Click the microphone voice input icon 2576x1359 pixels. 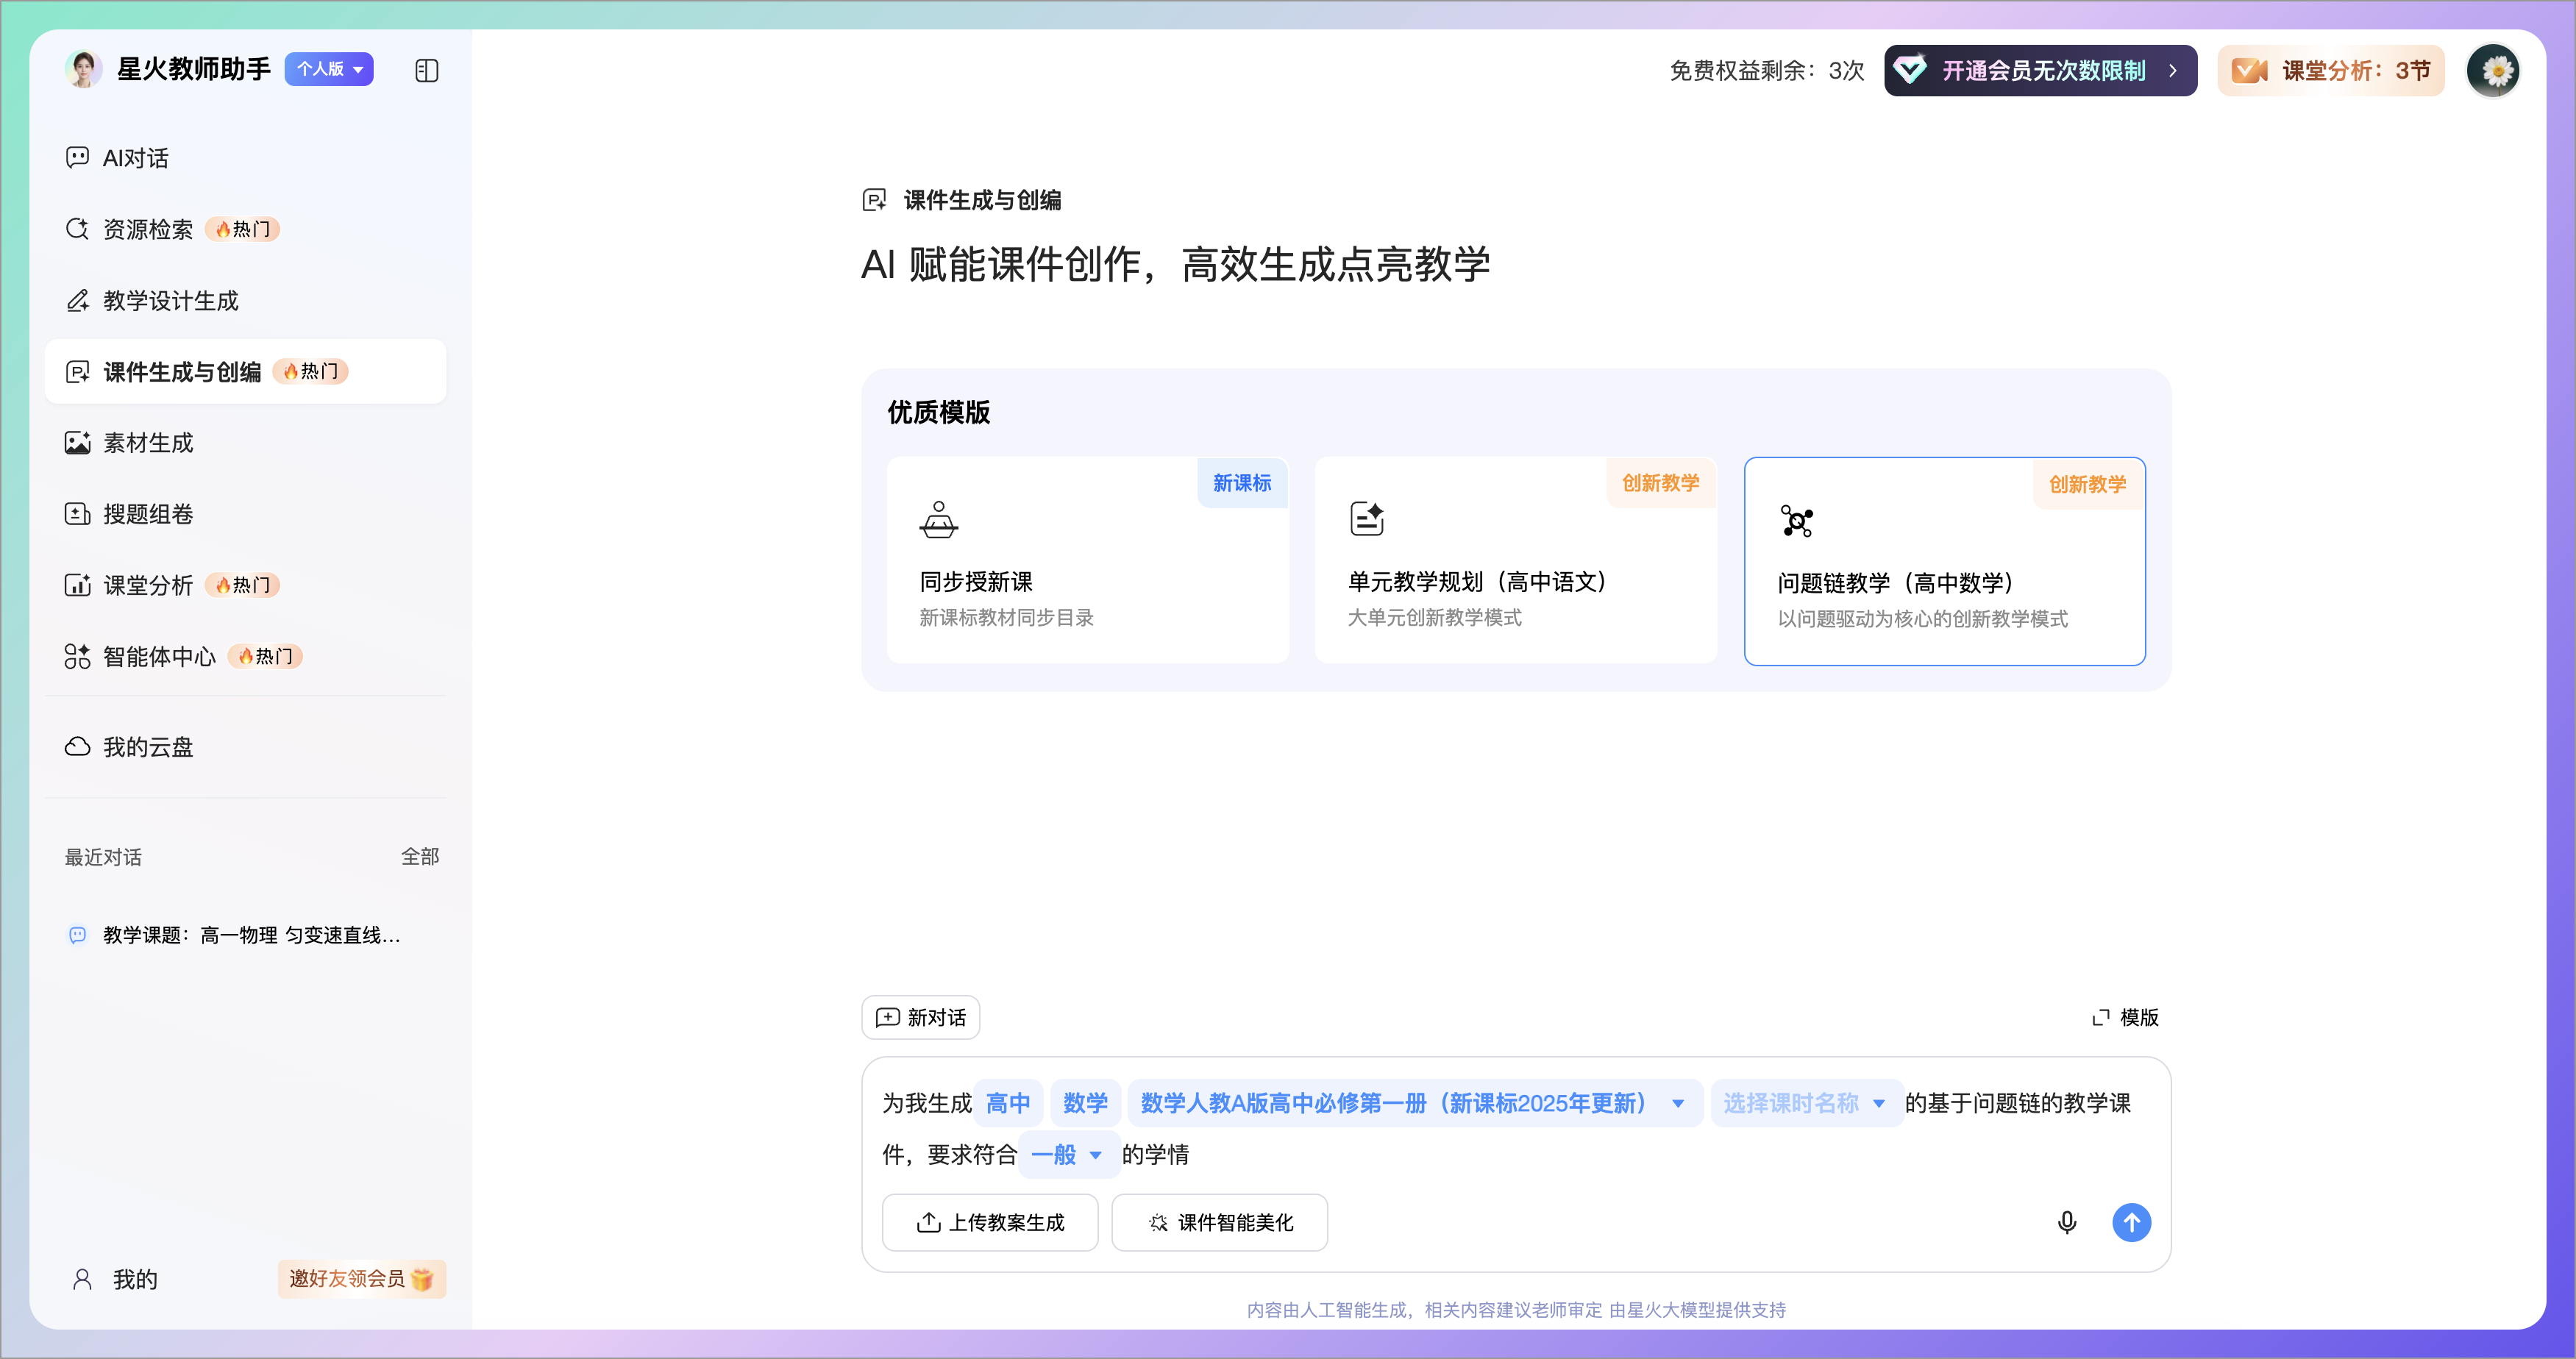tap(2066, 1222)
